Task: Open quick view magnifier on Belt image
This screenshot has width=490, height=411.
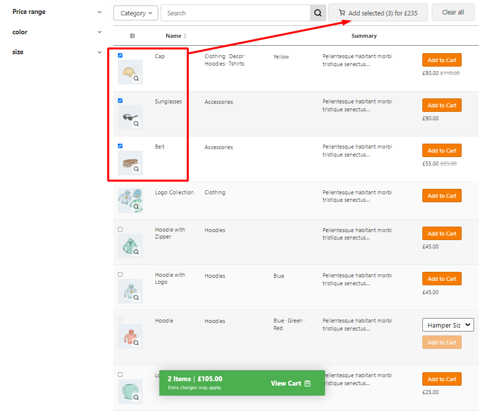Action: [136, 169]
